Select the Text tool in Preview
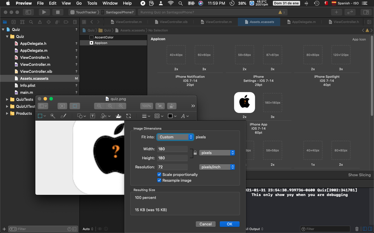The image size is (374, 233). click(93, 116)
